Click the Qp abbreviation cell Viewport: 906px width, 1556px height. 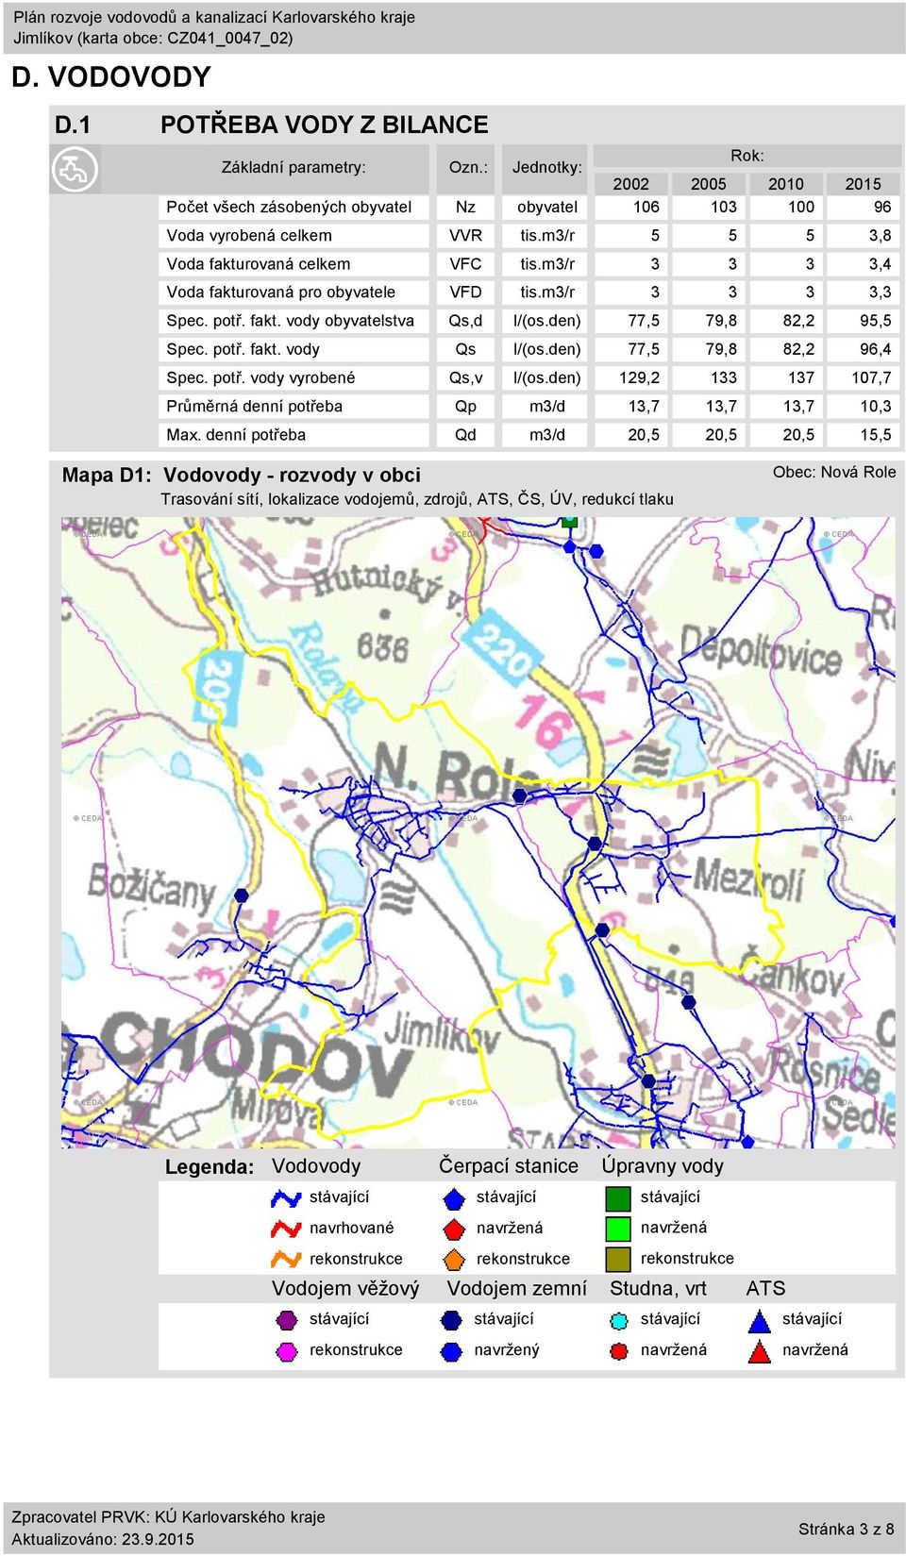click(x=465, y=406)
